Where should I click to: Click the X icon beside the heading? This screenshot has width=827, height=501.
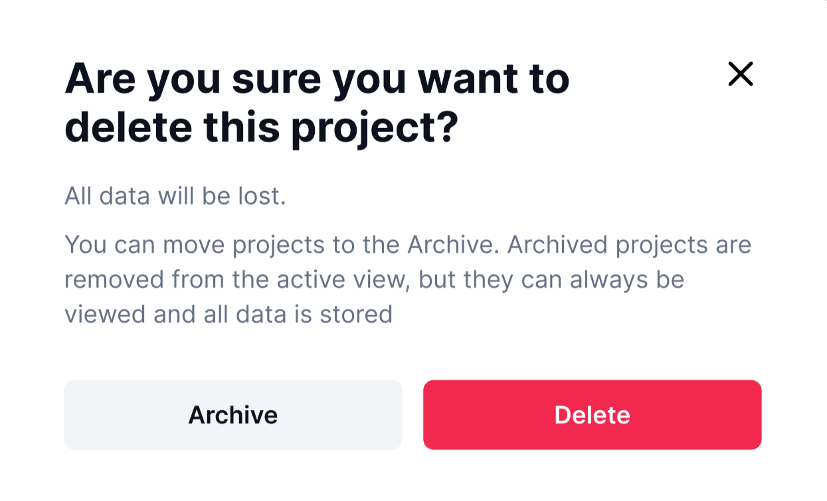pyautogui.click(x=740, y=74)
